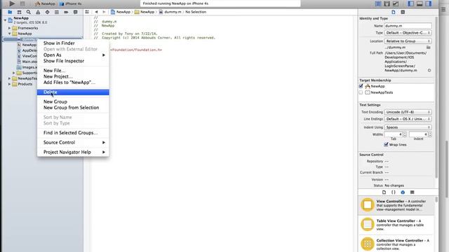Reveal the full path in Finder using the arrow icon
Image resolution: width=449 pixels, height=252 pixels.
point(429,70)
